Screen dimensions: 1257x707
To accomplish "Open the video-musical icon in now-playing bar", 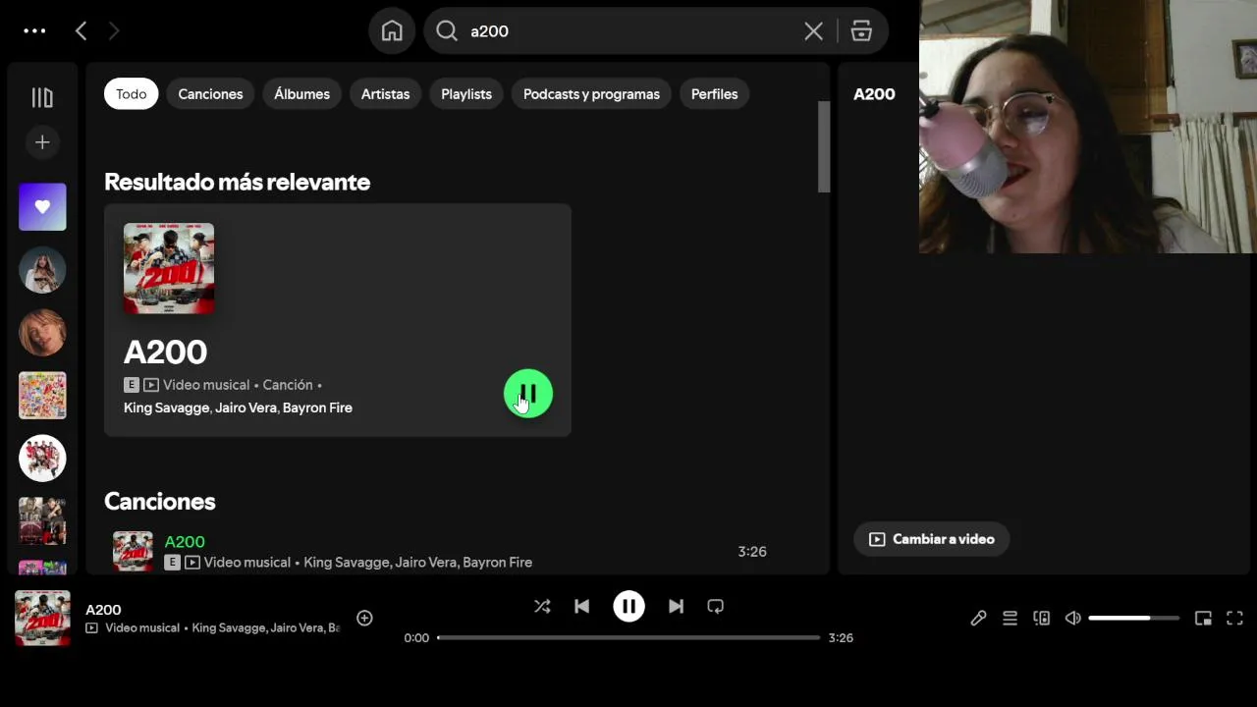I will (x=92, y=628).
